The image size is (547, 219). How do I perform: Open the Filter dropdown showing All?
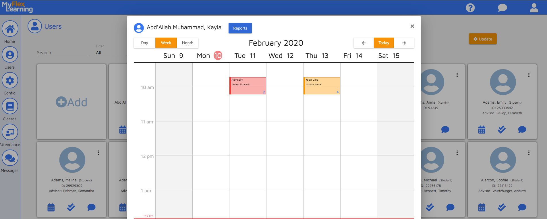click(111, 53)
